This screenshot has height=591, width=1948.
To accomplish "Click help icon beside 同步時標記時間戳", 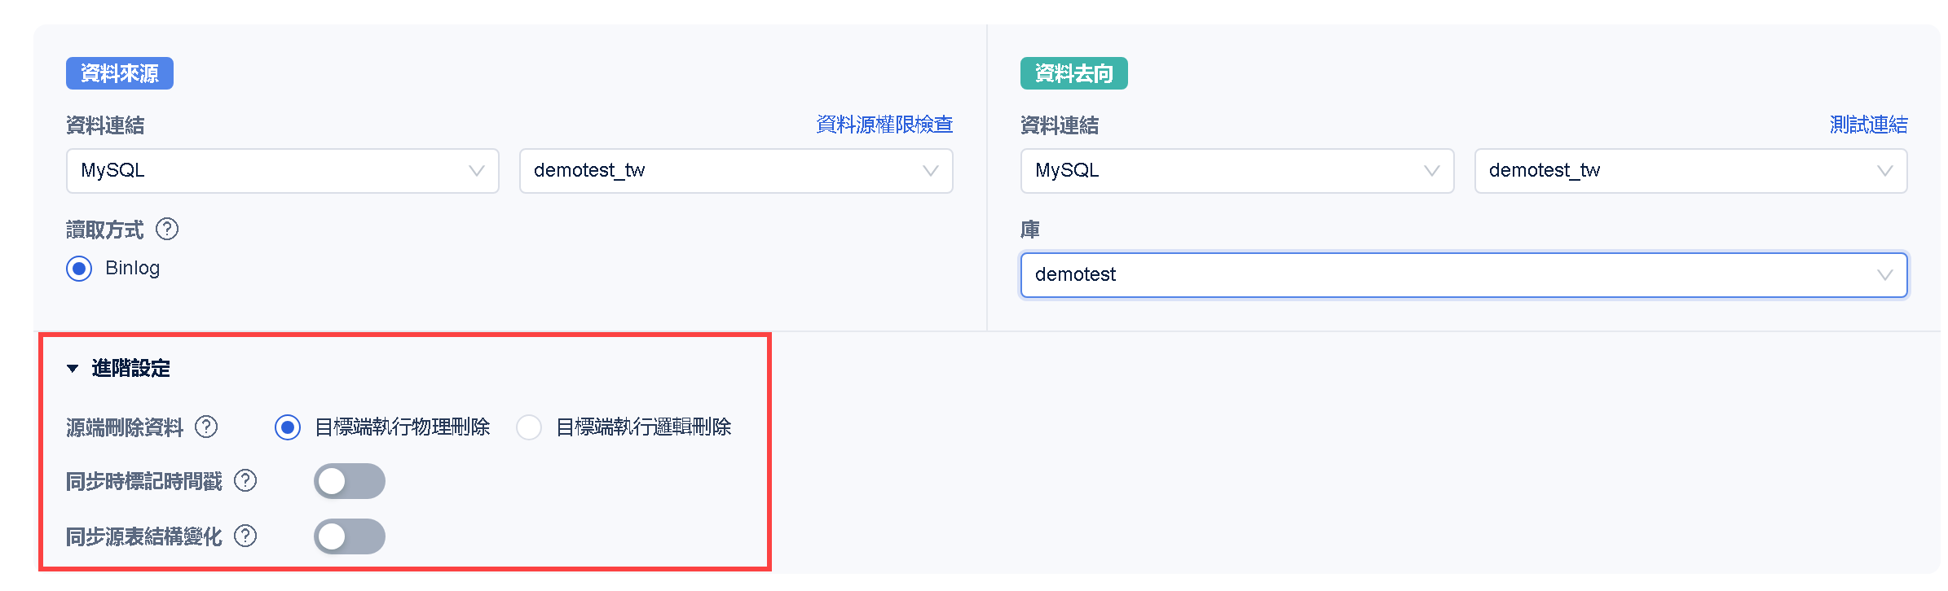I will [245, 481].
